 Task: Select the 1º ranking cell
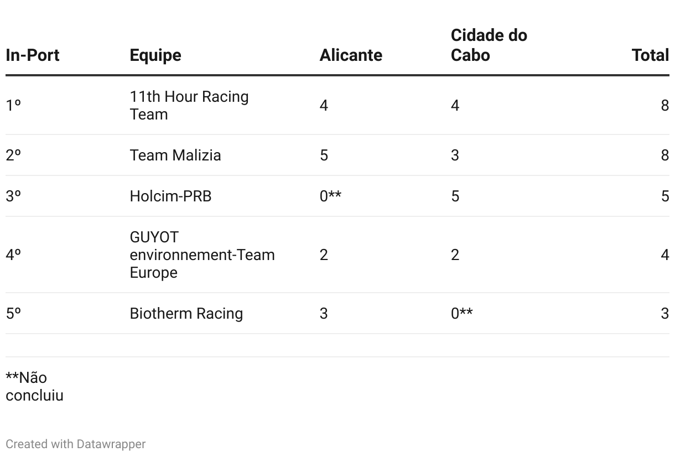pyautogui.click(x=13, y=105)
